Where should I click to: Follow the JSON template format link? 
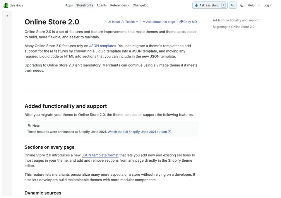click(x=100, y=155)
